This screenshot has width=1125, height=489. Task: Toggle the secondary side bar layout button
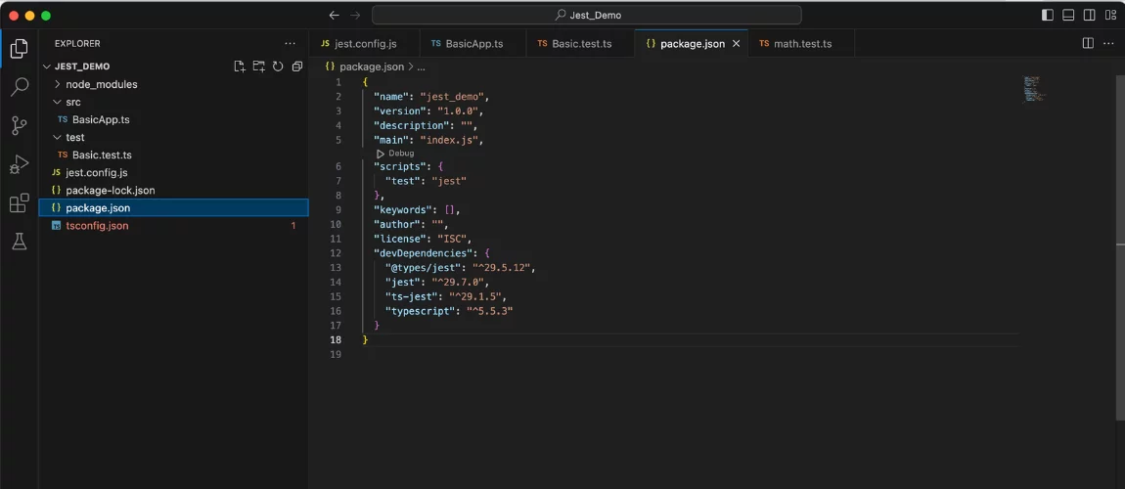tap(1089, 15)
